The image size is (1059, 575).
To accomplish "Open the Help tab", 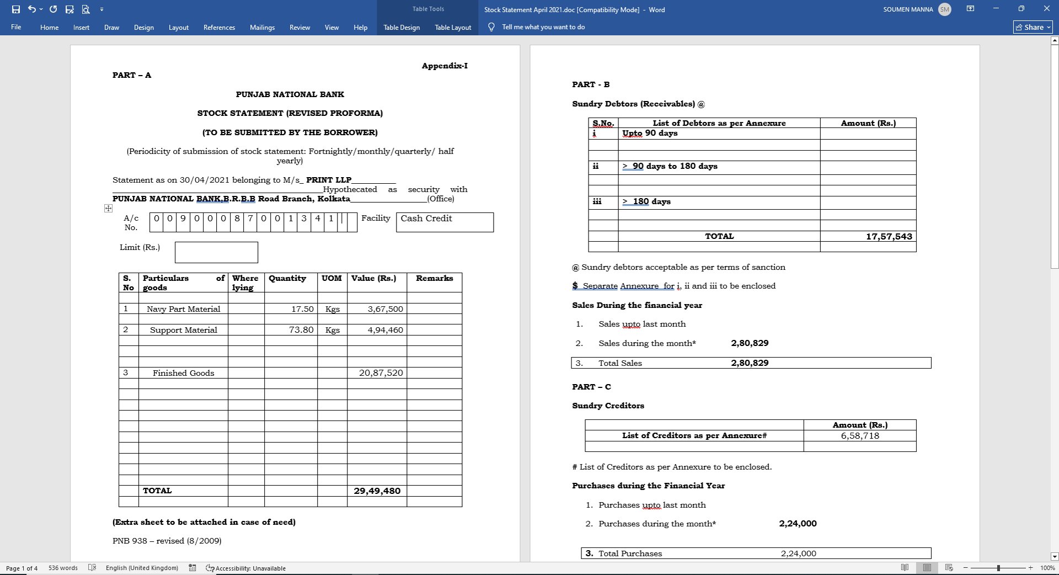I will click(x=360, y=28).
